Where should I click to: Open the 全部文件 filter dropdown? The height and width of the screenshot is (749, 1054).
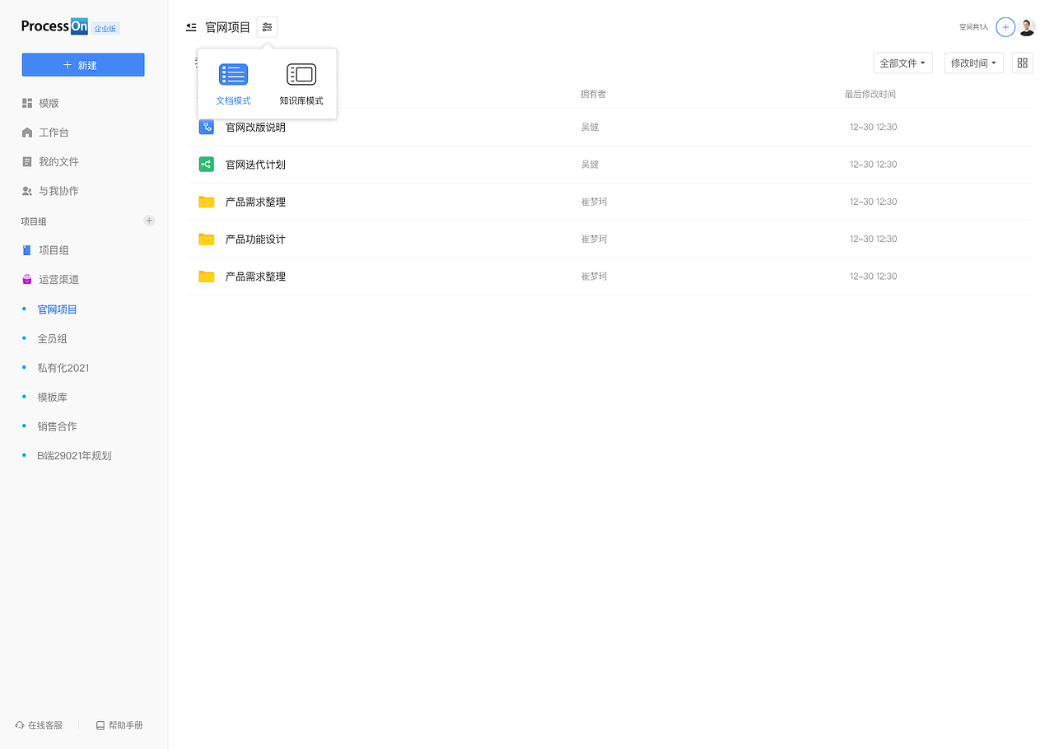(903, 63)
